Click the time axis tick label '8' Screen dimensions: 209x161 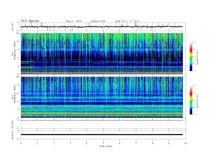point(153,143)
